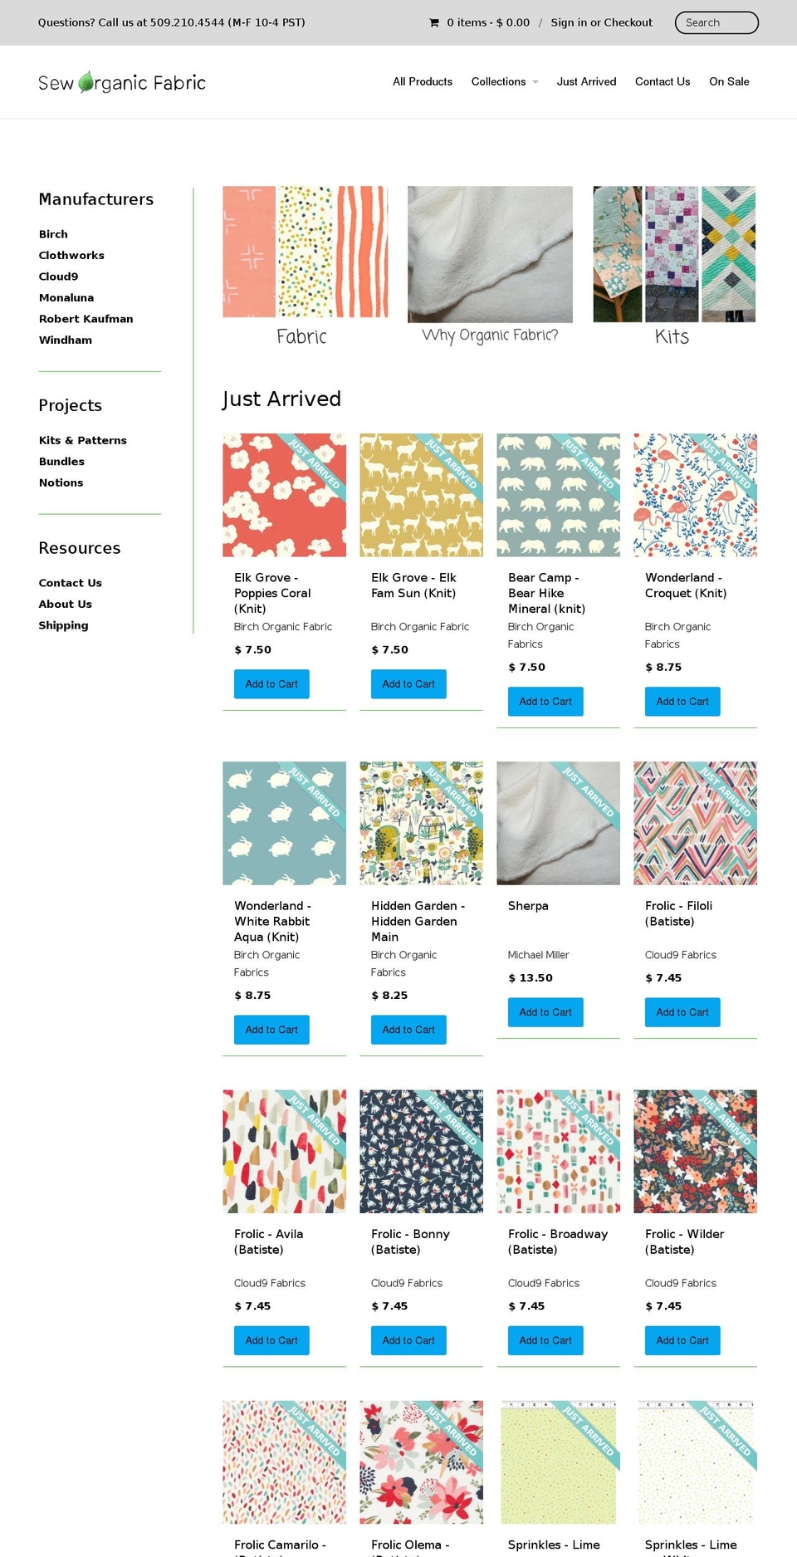Click Sign in or Checkout
The width and height of the screenshot is (797, 1557).
click(x=601, y=22)
